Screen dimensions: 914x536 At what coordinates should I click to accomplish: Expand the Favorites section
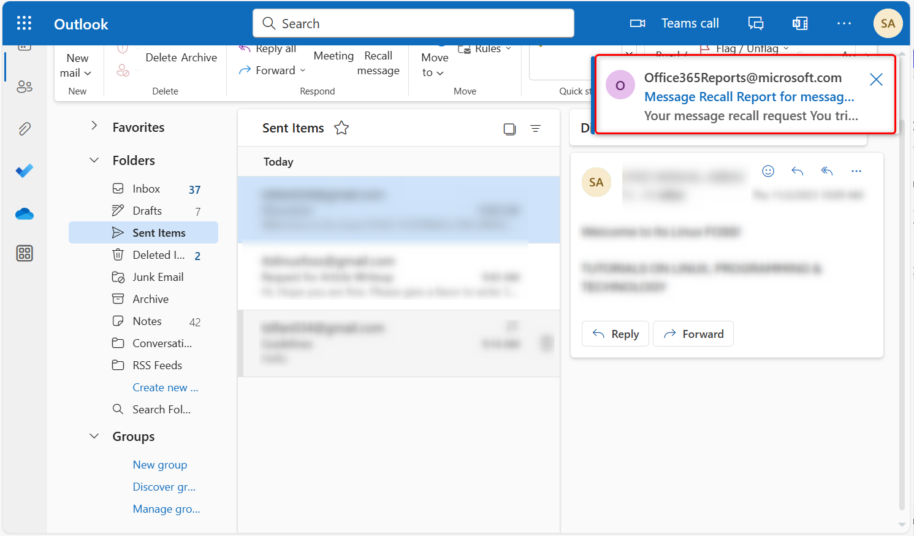coord(94,126)
